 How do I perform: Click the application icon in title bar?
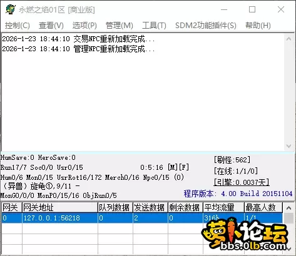pos(11,9)
